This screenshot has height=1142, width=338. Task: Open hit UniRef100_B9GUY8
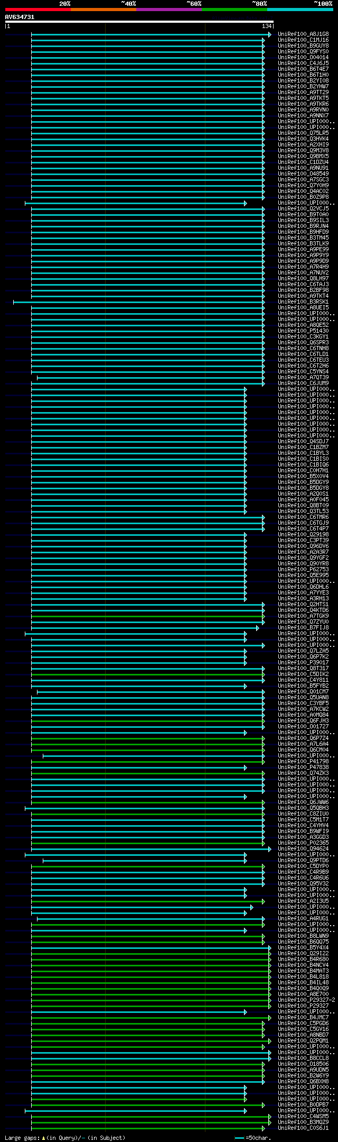pyautogui.click(x=303, y=46)
